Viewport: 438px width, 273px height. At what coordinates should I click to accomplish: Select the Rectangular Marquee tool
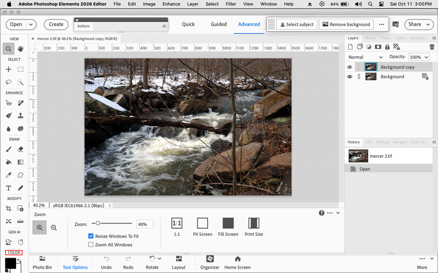(20, 69)
